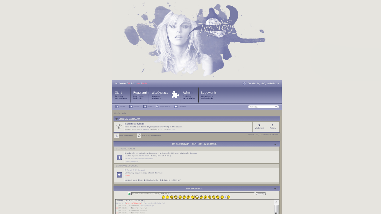Click the Użytkownicy members icon
Viewport: 381px width, 214px height.
(157, 107)
